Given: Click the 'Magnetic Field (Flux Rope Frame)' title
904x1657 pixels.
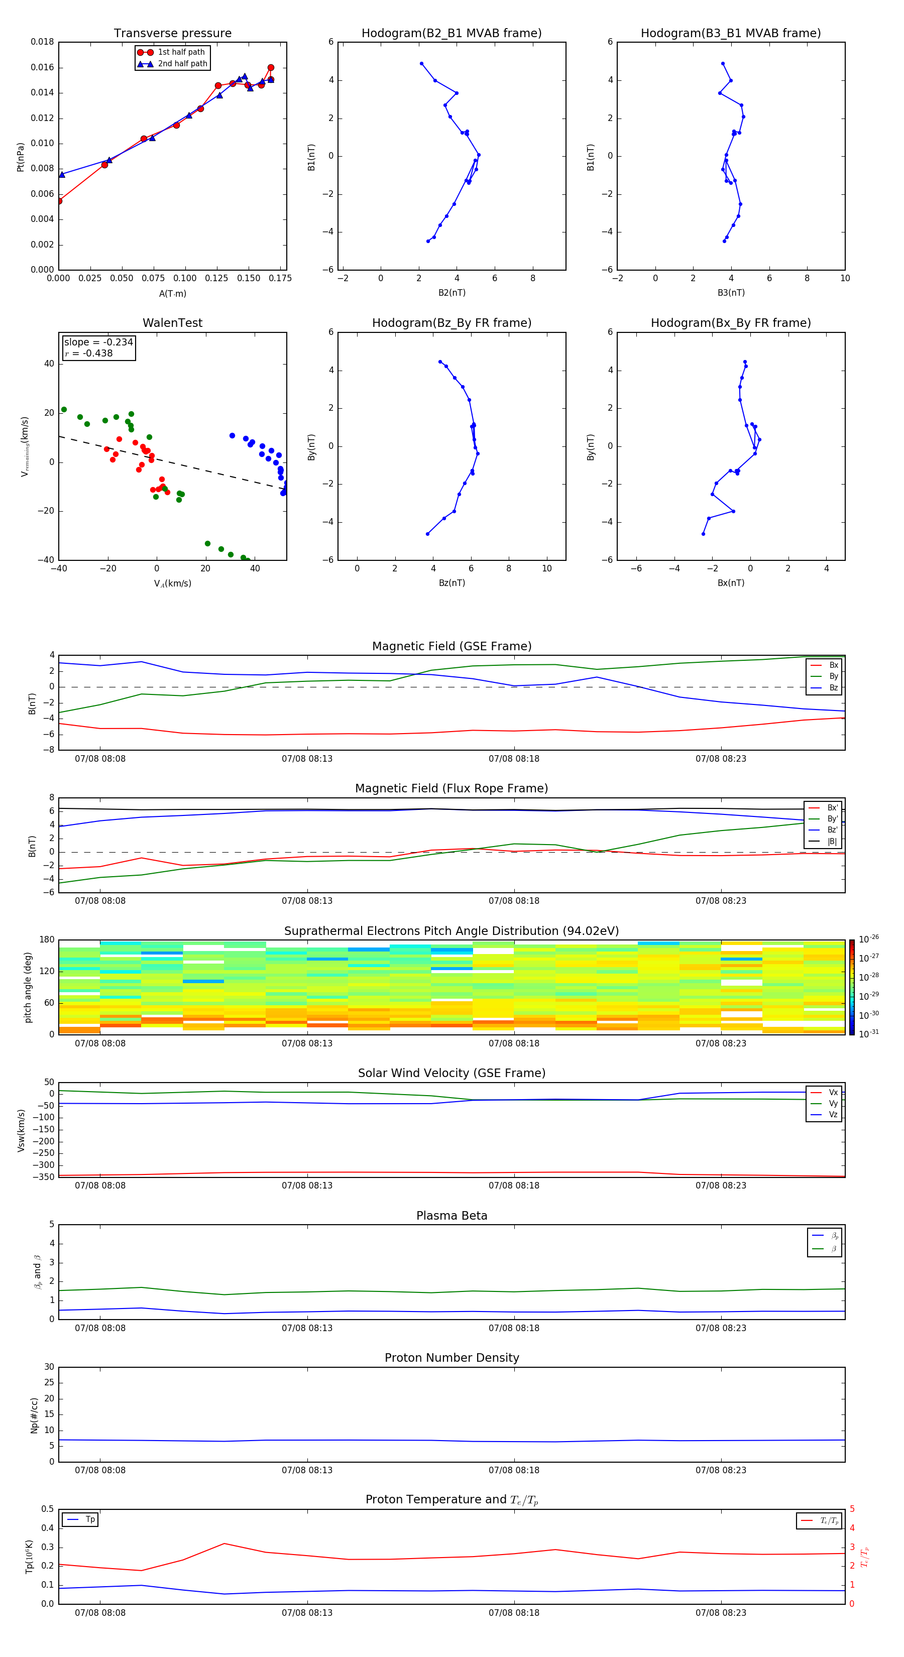Looking at the screenshot, I should [451, 789].
